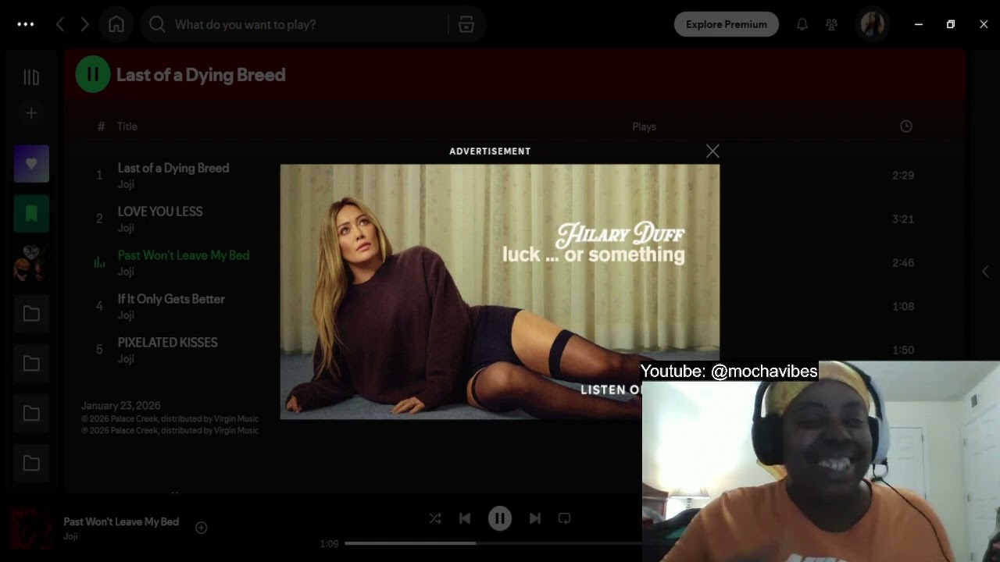Click the Plays column header
1000x562 pixels.
click(644, 126)
